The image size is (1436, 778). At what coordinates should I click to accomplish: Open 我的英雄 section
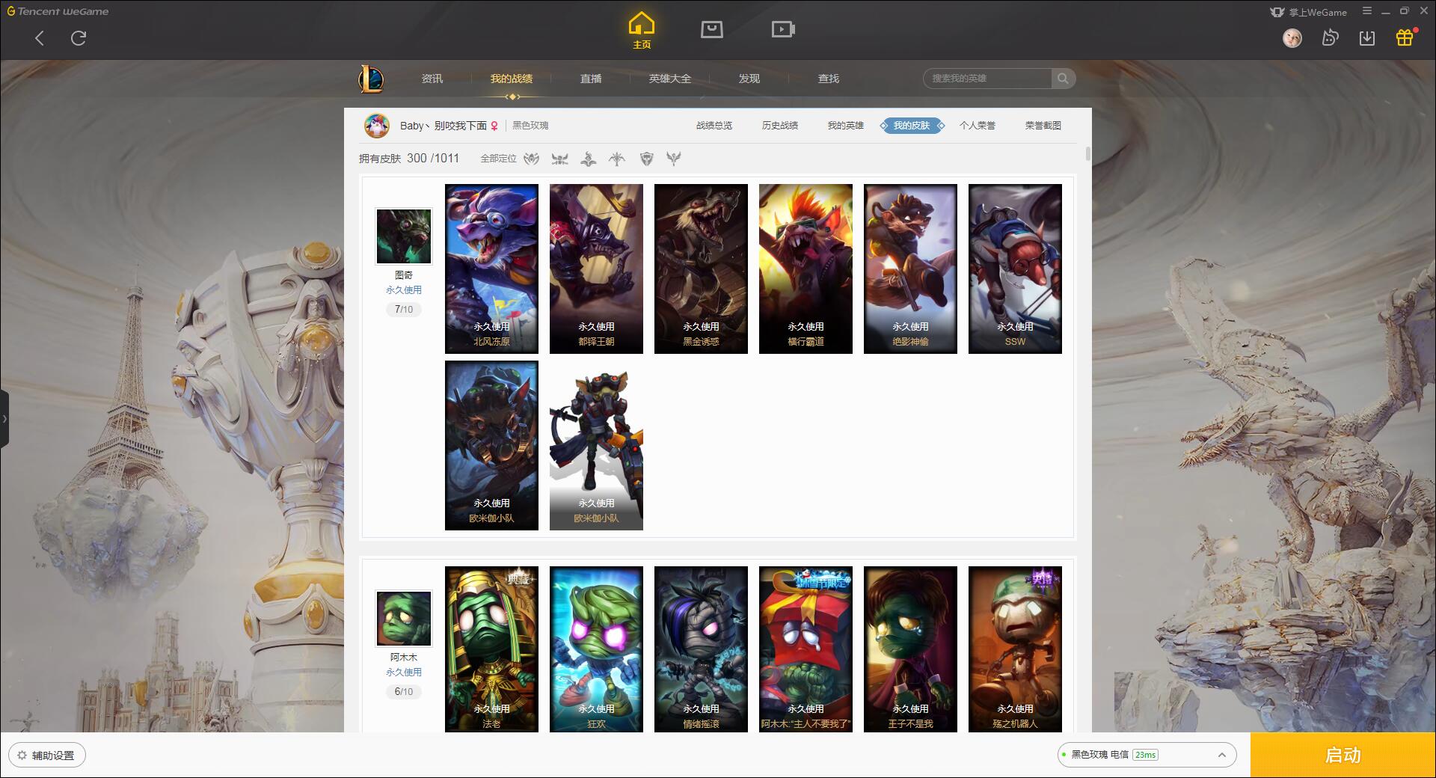(846, 126)
